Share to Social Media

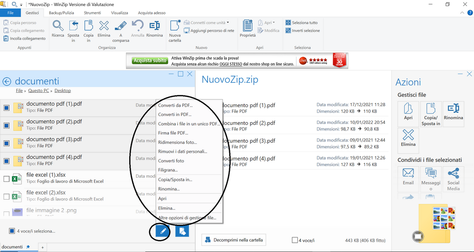454,179
